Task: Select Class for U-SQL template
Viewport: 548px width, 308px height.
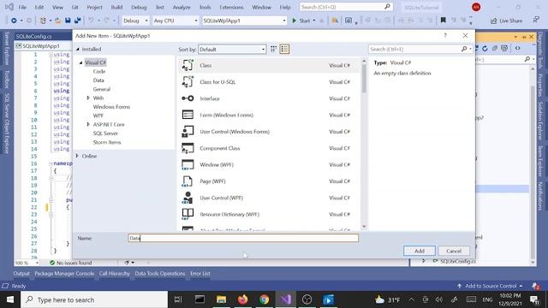Action: tap(268, 82)
